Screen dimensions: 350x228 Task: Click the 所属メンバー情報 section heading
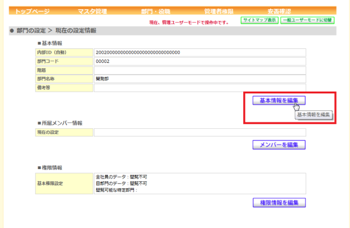point(60,123)
